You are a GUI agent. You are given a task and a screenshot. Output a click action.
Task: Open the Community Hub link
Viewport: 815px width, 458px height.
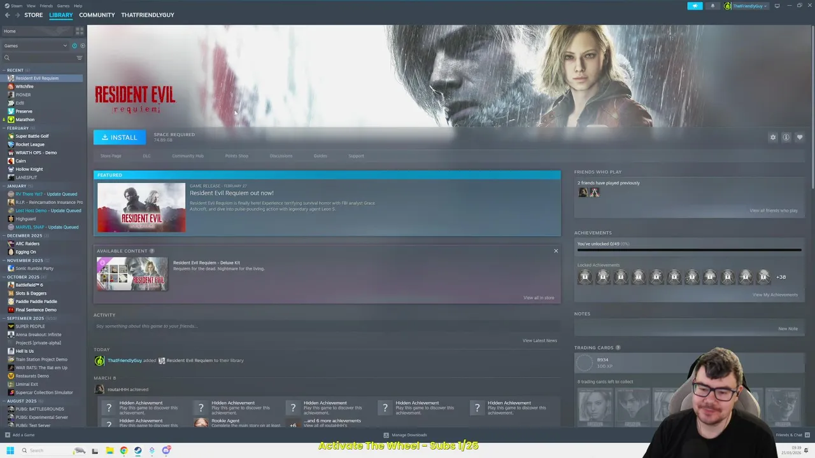tap(188, 156)
